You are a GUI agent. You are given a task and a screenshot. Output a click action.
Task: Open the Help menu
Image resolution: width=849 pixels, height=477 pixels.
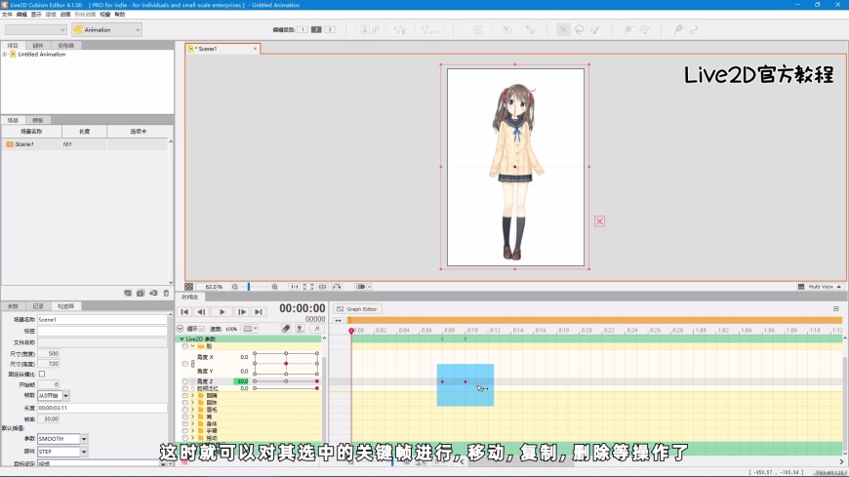coord(120,15)
